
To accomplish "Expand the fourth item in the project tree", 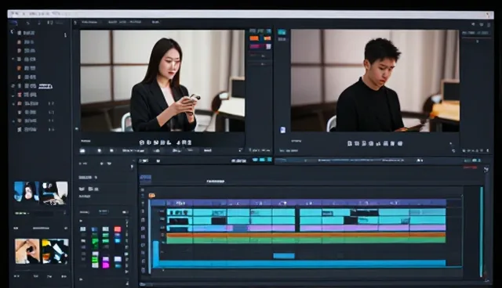I will [13, 59].
